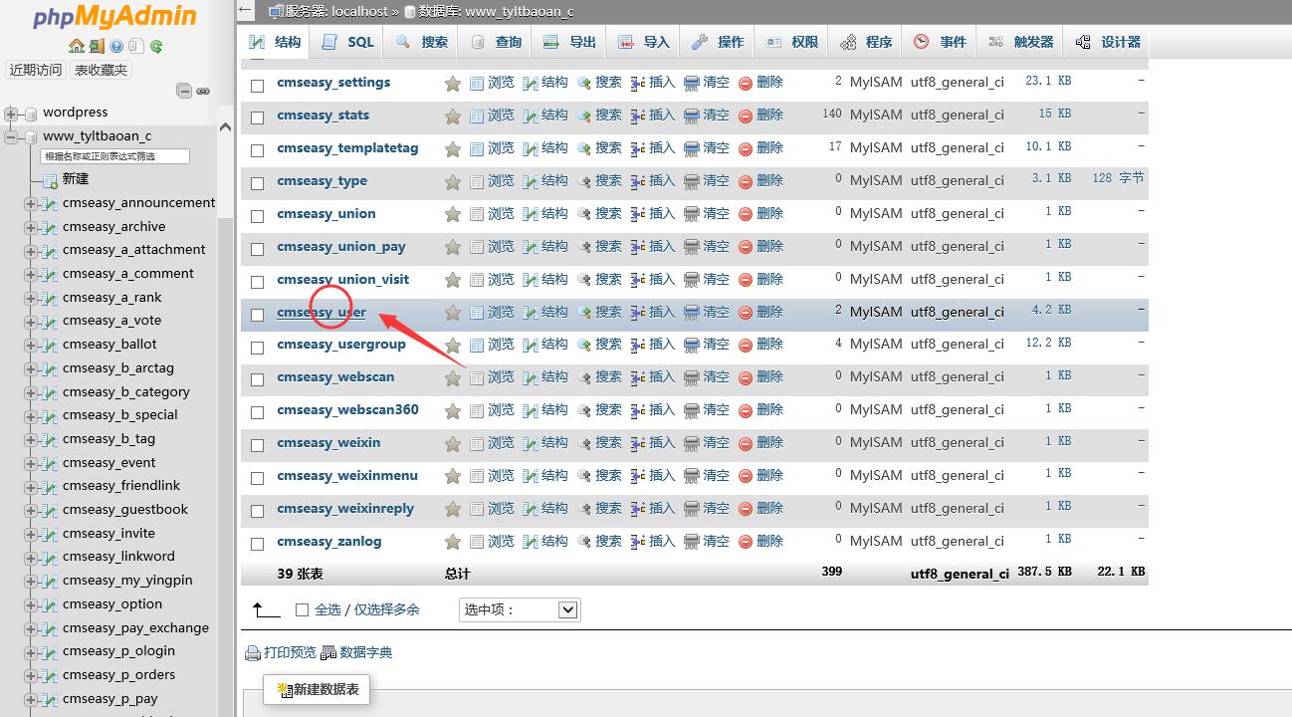Click the phpMyAdmin home icon
Viewport: 1292px width, 717px height.
pos(77,46)
